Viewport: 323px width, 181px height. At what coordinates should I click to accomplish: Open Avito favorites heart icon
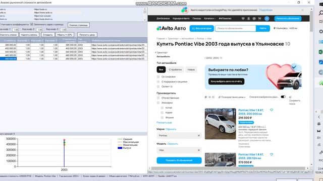click(243, 19)
